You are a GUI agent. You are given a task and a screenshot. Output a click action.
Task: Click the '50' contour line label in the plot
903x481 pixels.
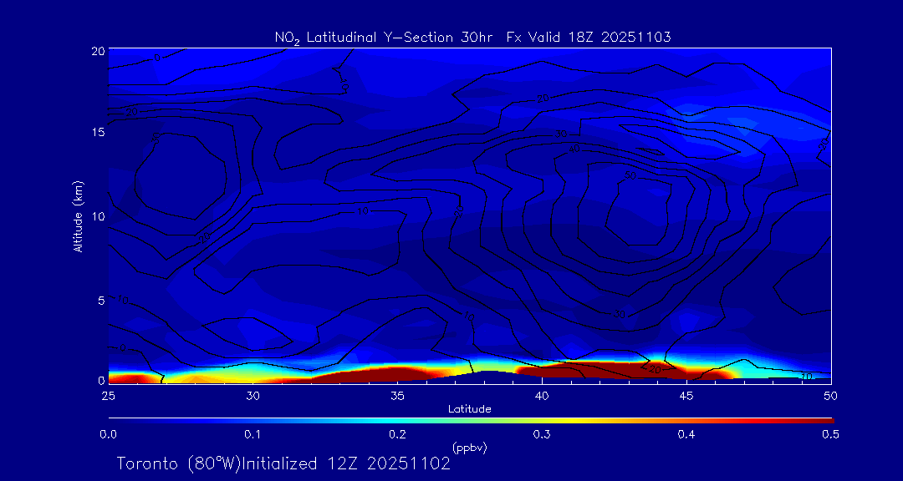(630, 175)
